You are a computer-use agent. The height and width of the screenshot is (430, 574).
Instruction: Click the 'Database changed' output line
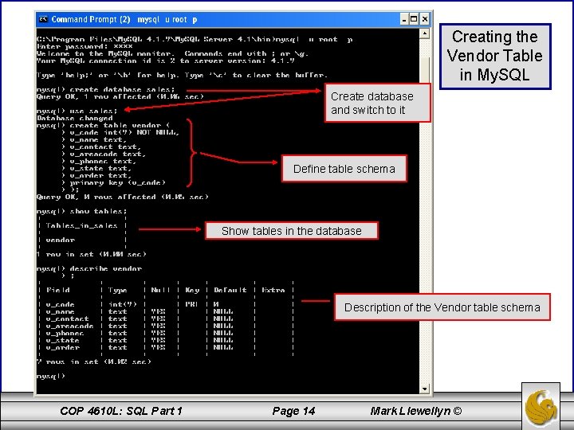tap(75, 118)
